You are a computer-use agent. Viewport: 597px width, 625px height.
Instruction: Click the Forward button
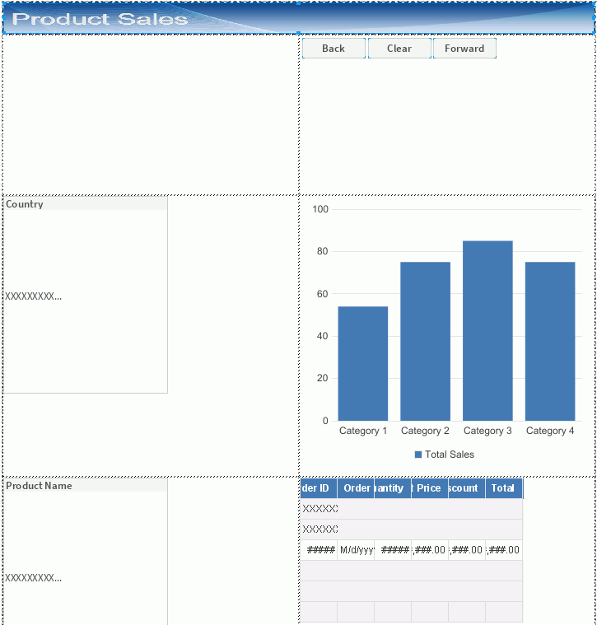click(464, 49)
